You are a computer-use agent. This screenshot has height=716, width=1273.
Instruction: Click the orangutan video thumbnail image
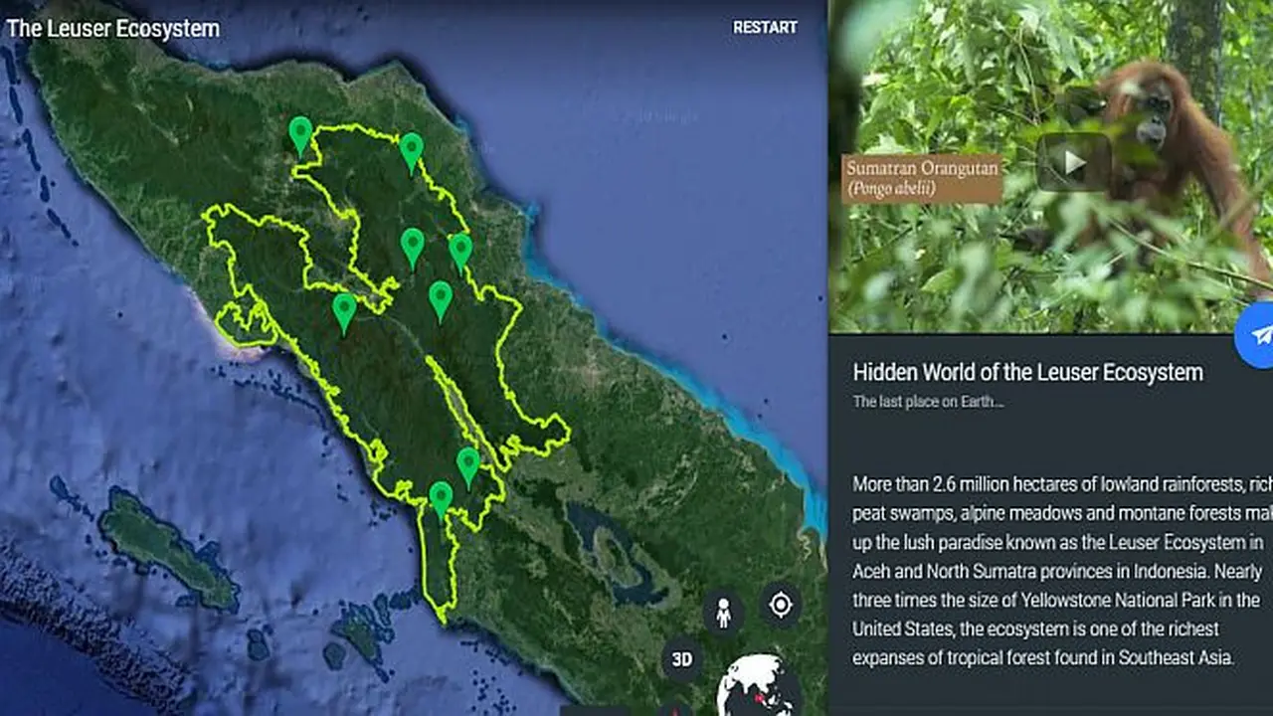[1051, 166]
